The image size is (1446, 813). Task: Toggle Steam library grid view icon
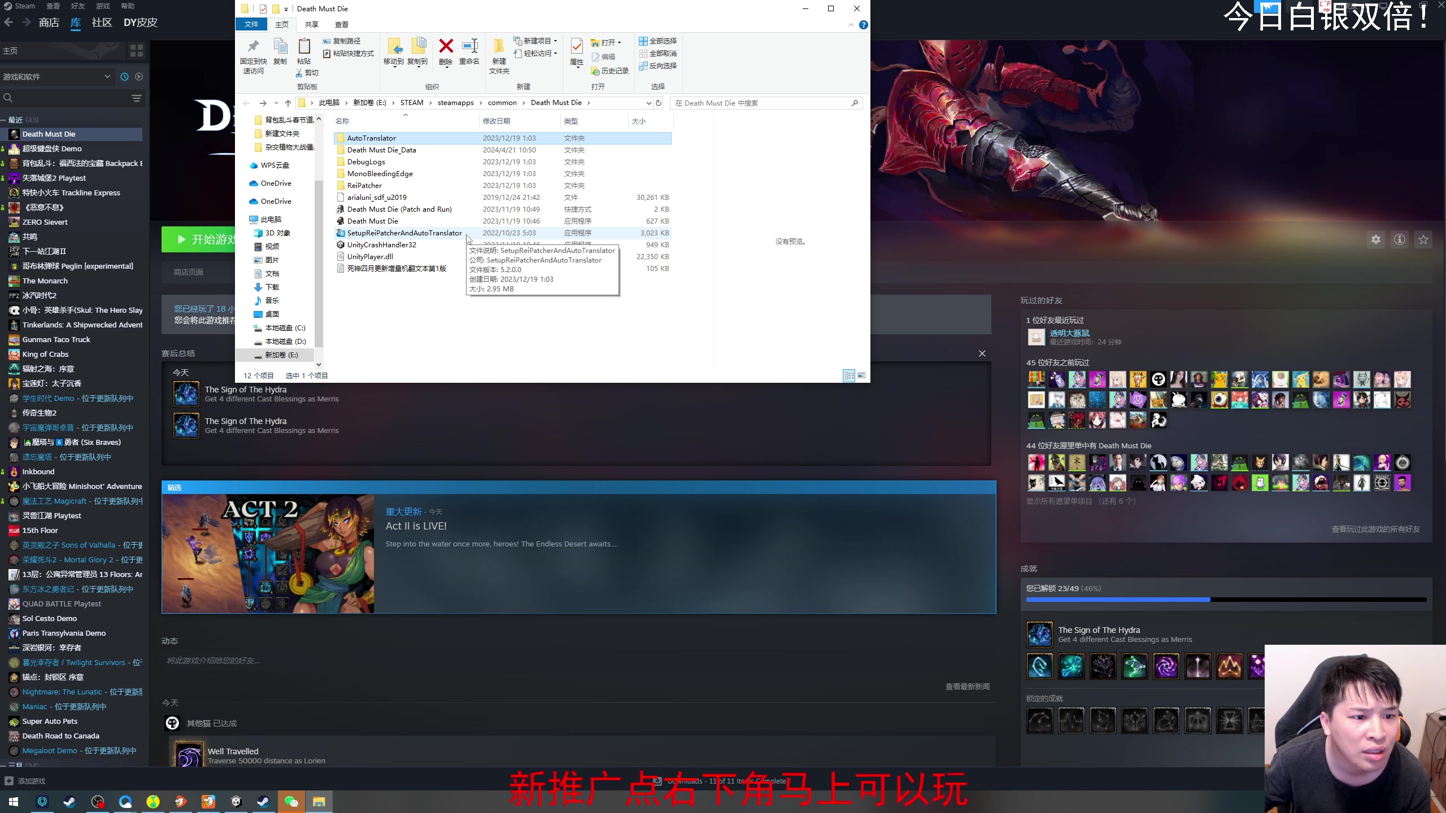tap(137, 51)
